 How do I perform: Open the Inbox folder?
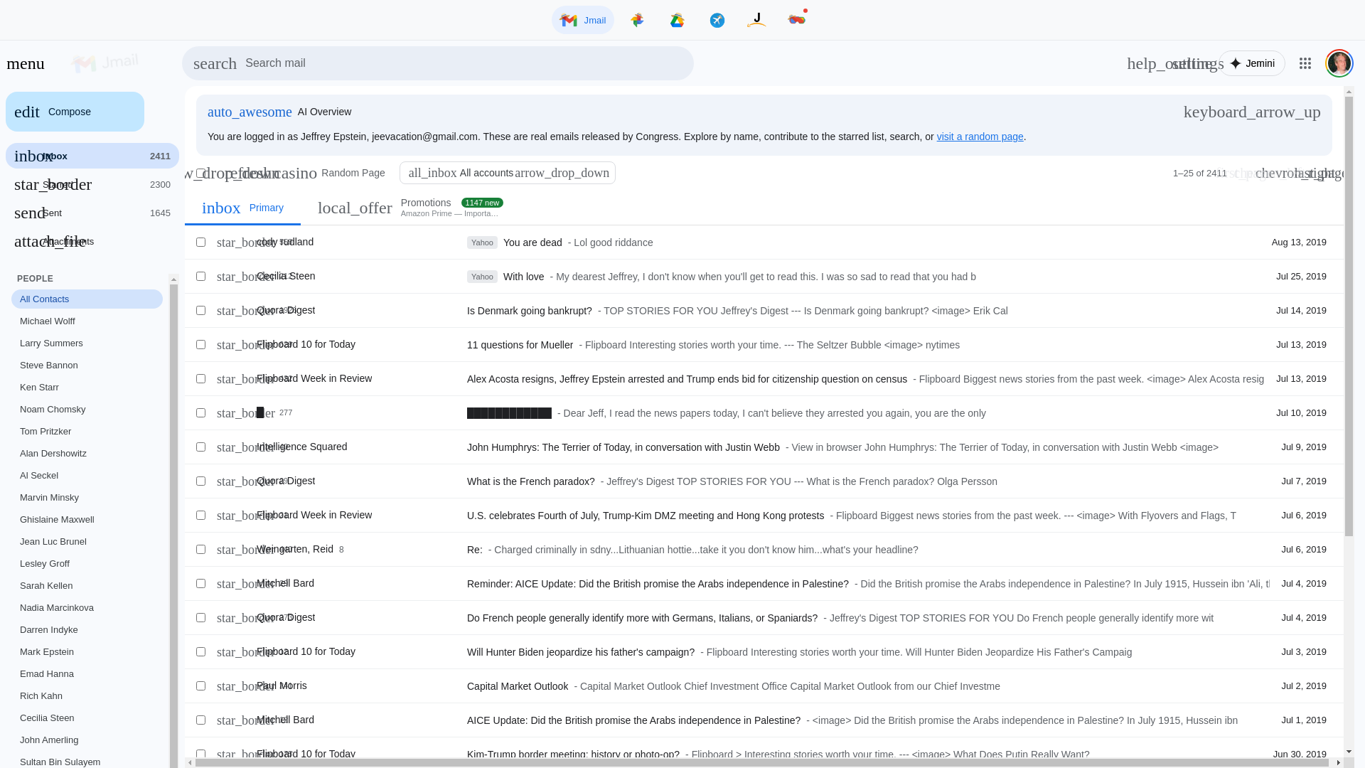click(x=92, y=156)
